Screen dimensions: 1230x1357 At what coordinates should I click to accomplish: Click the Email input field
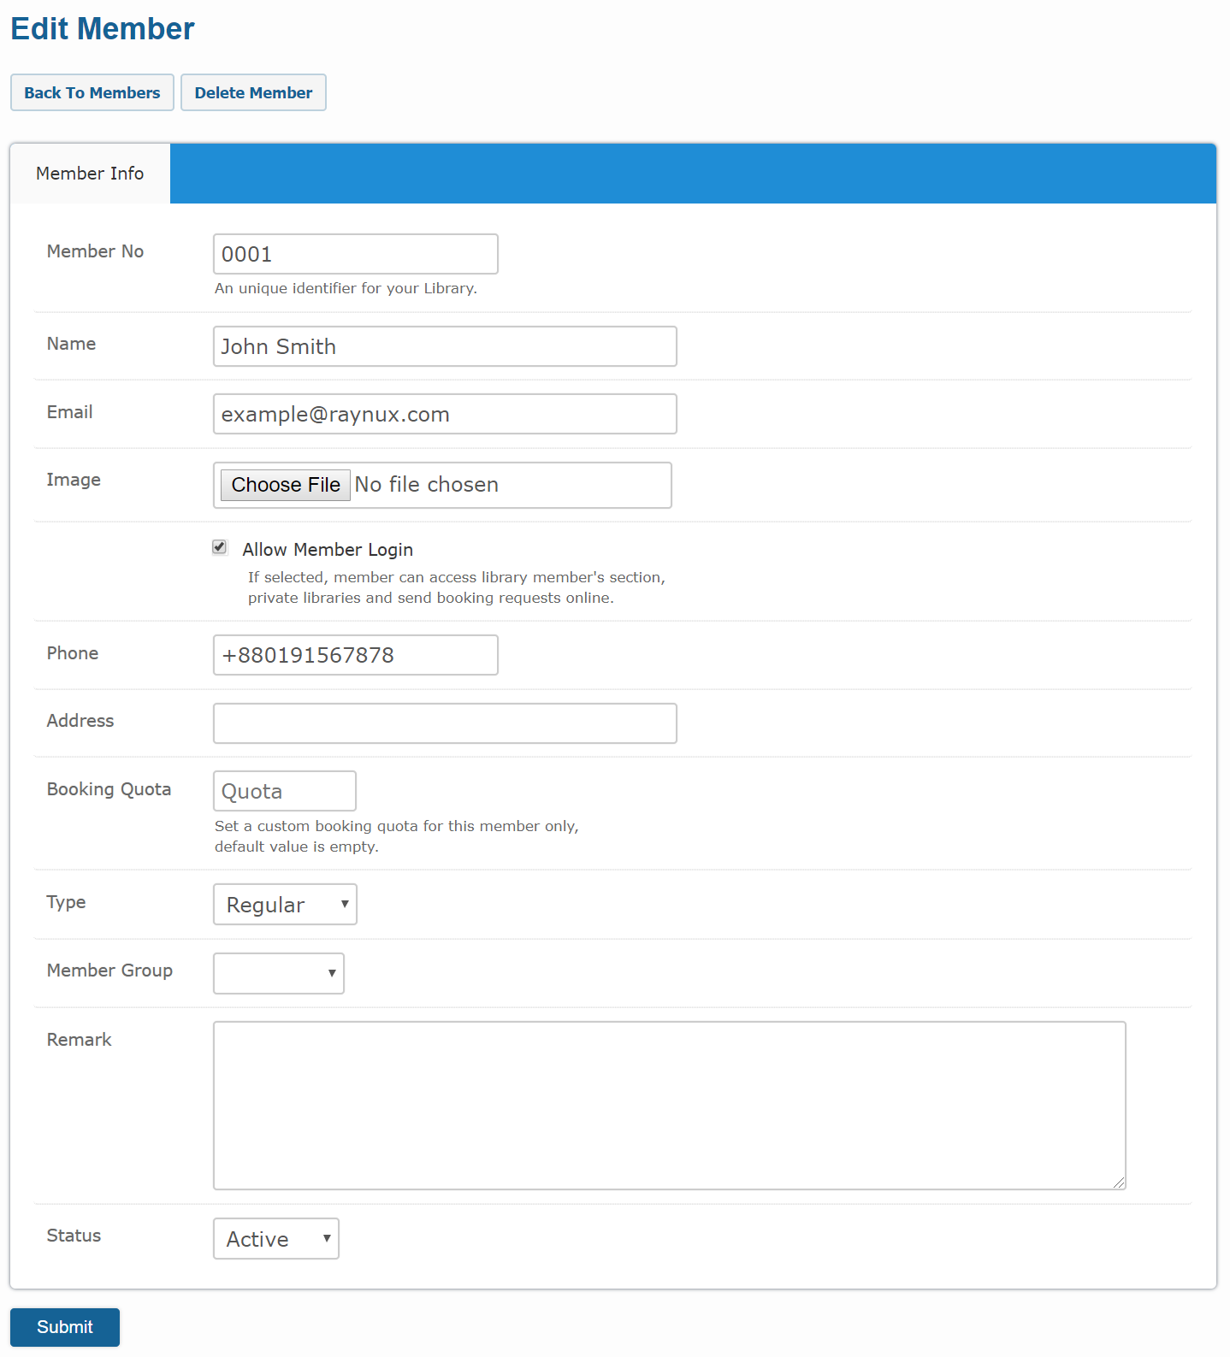tap(445, 414)
